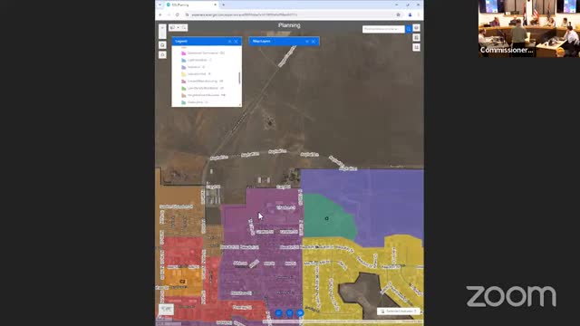The image size is (580, 326).
Task: Open the middle widget on right side
Action: click(416, 38)
